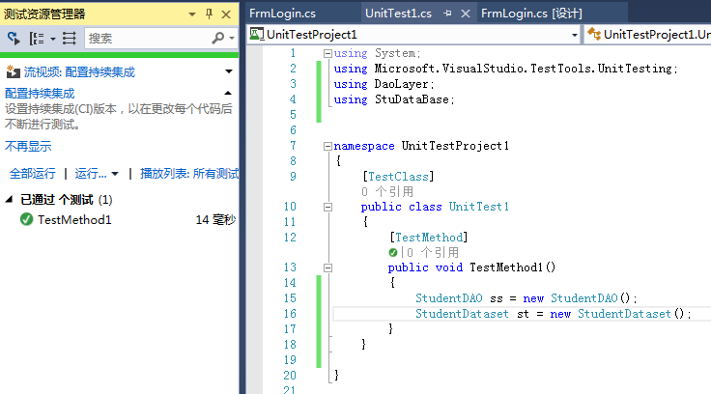Click the group-by tree icon
711x394 pixels.
click(x=37, y=39)
